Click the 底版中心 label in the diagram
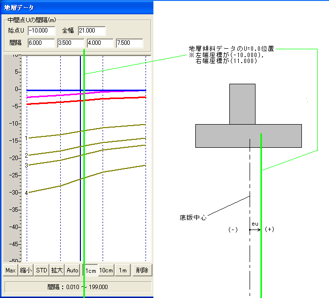This screenshot has width=329, height=298. [x=193, y=218]
